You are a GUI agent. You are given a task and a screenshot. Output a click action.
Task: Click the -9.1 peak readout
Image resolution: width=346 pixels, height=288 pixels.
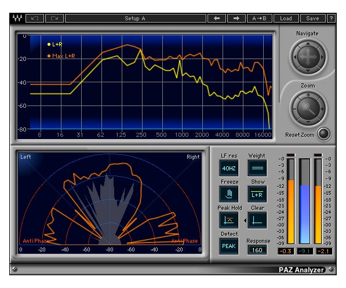click(x=304, y=251)
